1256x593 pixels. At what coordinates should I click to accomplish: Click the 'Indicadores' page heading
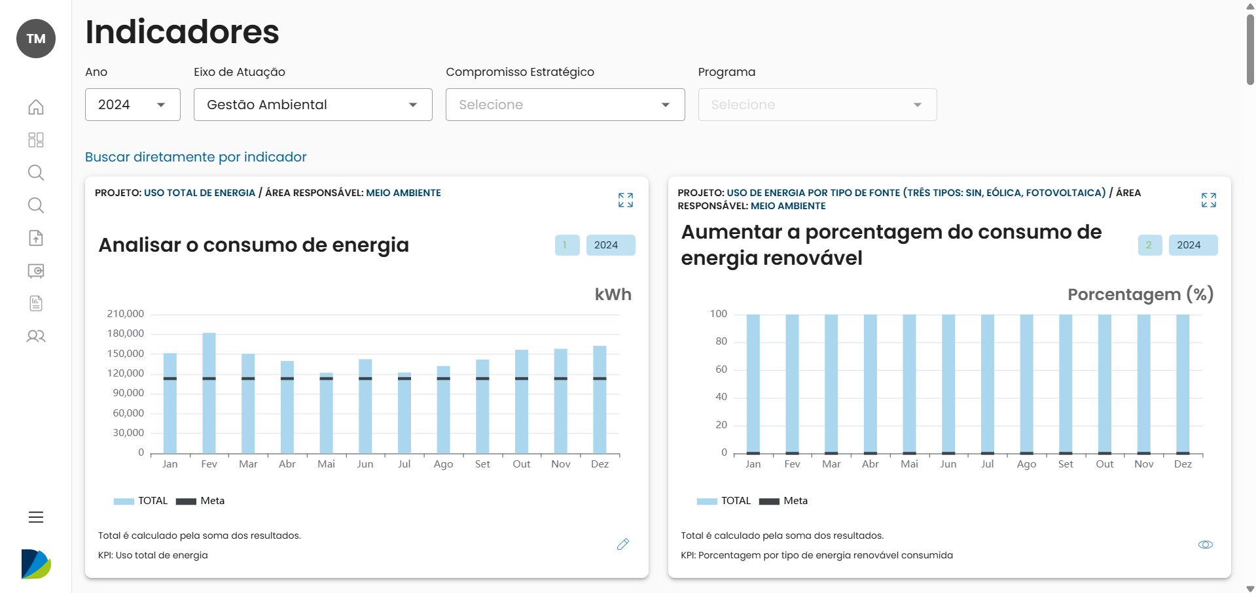183,31
